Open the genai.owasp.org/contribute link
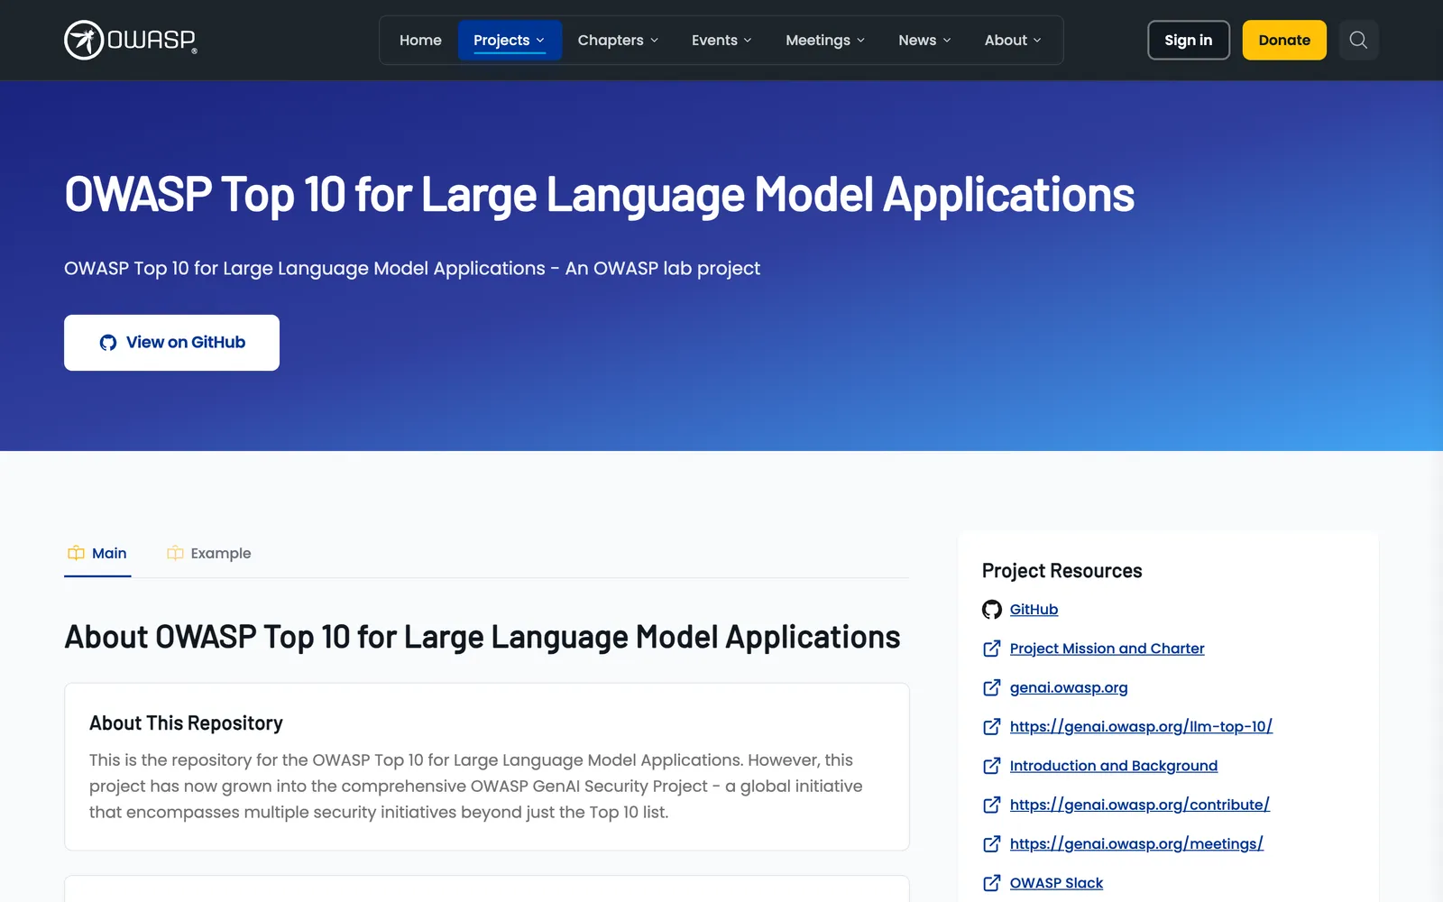Viewport: 1443px width, 902px height. 1140,805
